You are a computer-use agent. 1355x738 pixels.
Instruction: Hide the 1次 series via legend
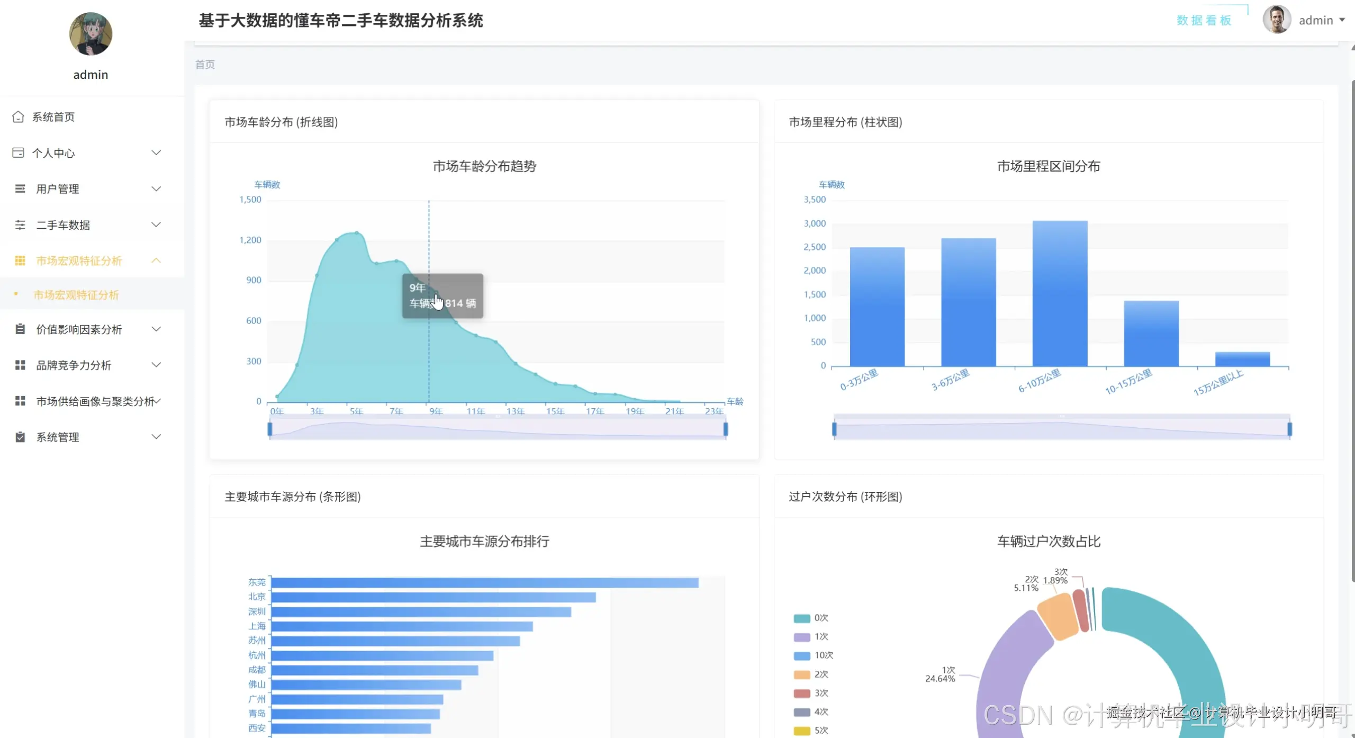point(812,636)
